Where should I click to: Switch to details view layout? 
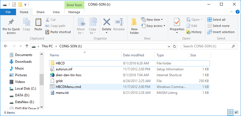(231, 112)
